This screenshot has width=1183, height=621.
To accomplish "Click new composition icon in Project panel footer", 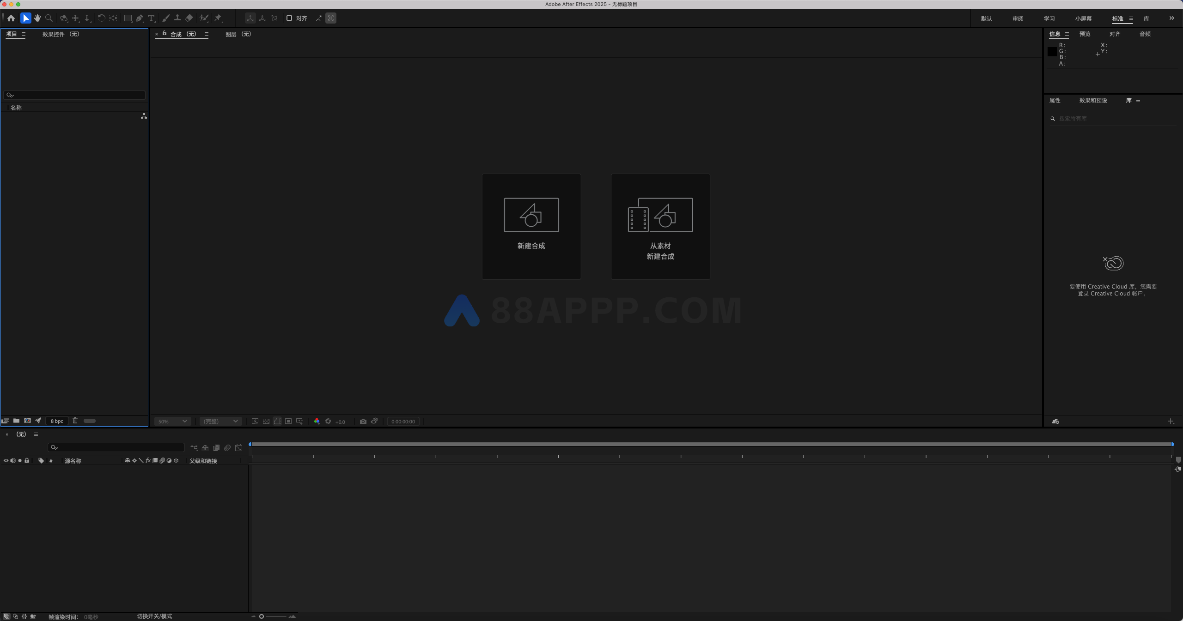I will coord(28,421).
